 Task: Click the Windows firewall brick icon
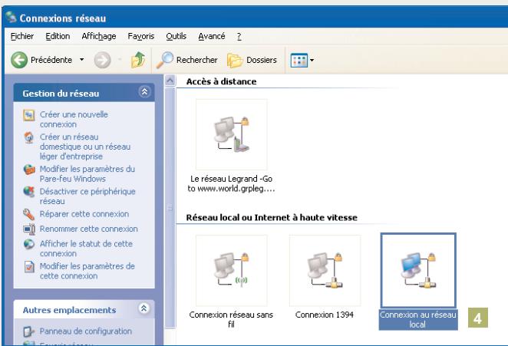click(x=29, y=170)
